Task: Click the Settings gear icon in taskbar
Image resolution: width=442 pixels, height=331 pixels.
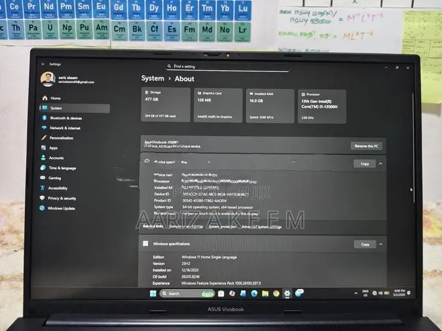Action: 287,293
